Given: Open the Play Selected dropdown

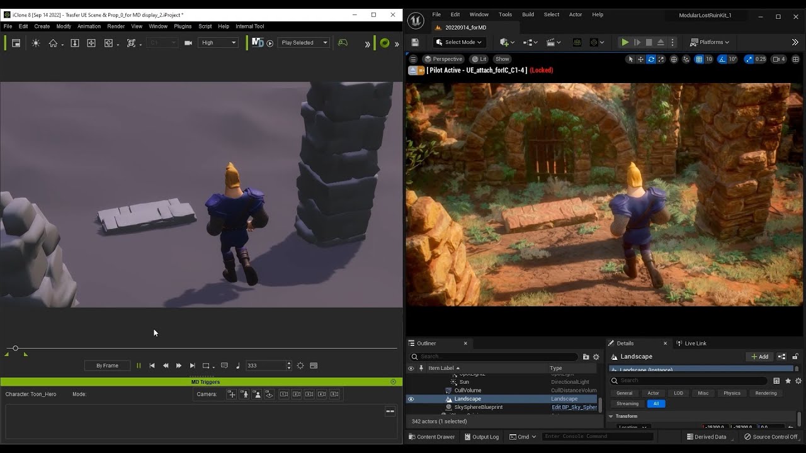Looking at the screenshot, I should click(x=304, y=43).
